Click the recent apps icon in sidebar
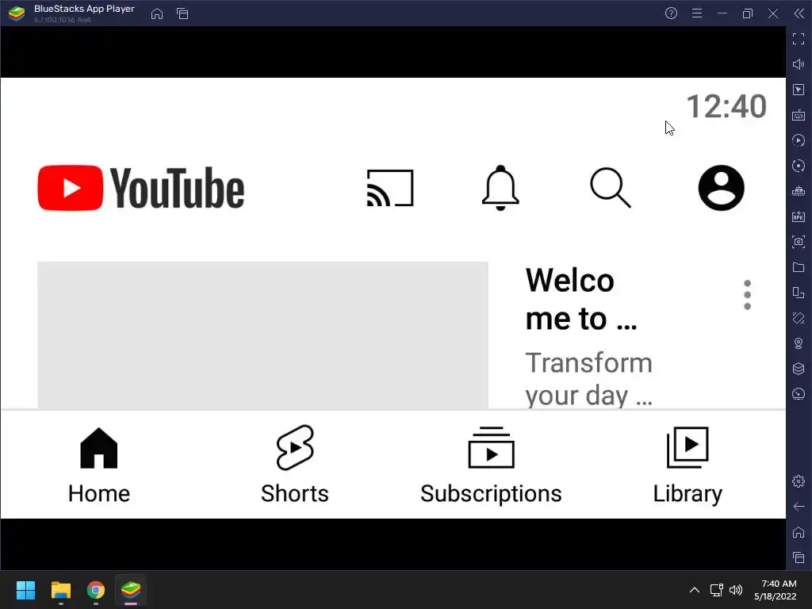The height and width of the screenshot is (609, 812). (x=799, y=557)
